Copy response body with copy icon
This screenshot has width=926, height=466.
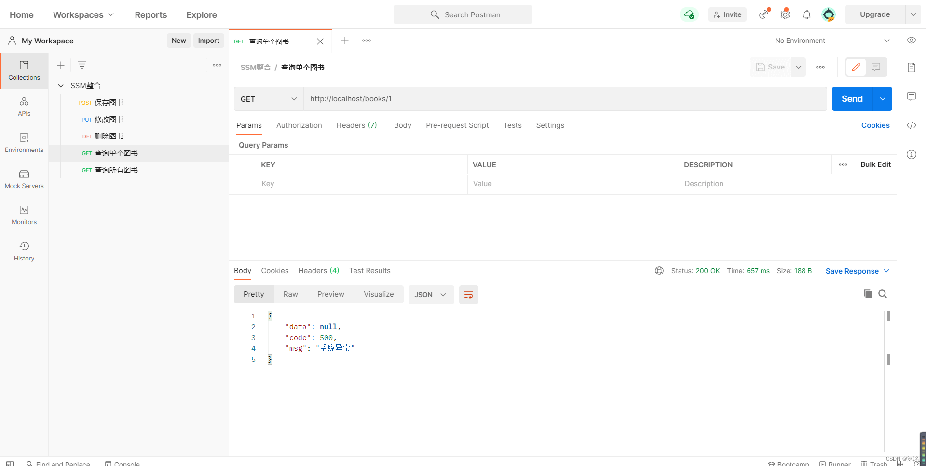click(868, 294)
